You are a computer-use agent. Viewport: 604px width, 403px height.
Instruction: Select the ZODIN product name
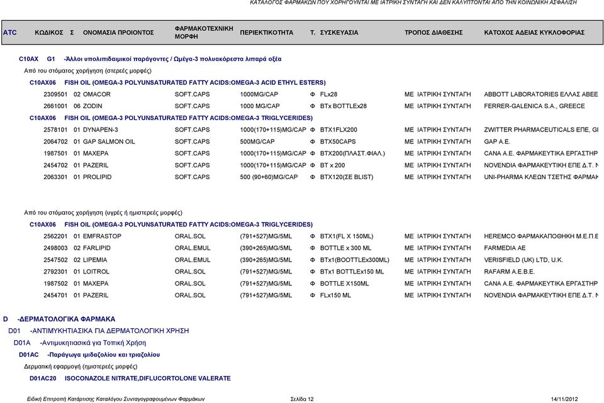[x=92, y=106]
